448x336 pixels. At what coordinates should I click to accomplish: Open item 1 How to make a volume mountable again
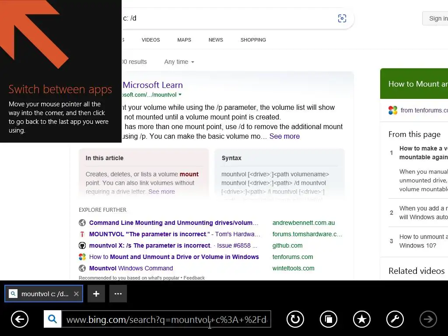423,153
